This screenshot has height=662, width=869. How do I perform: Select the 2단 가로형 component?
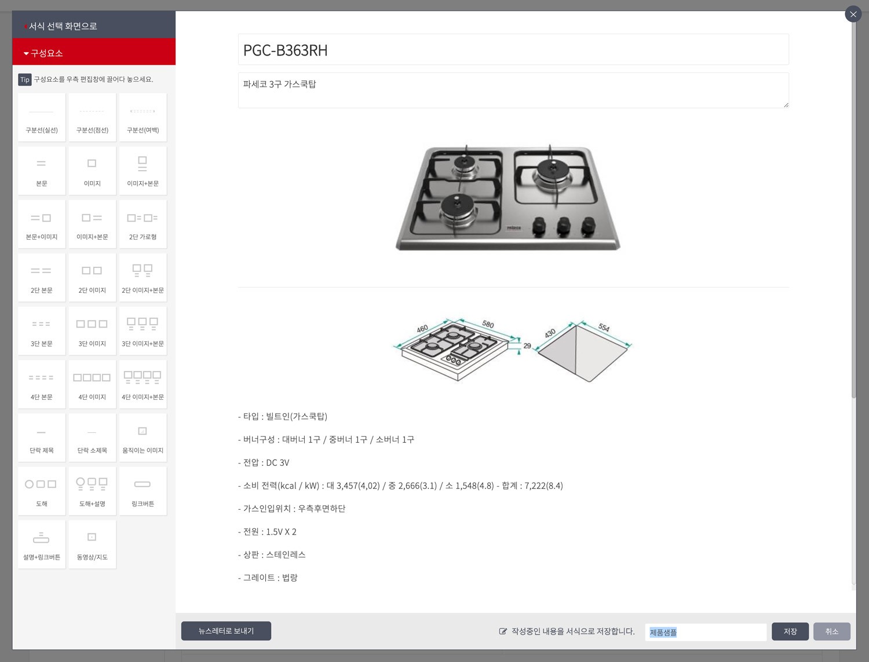click(x=143, y=224)
